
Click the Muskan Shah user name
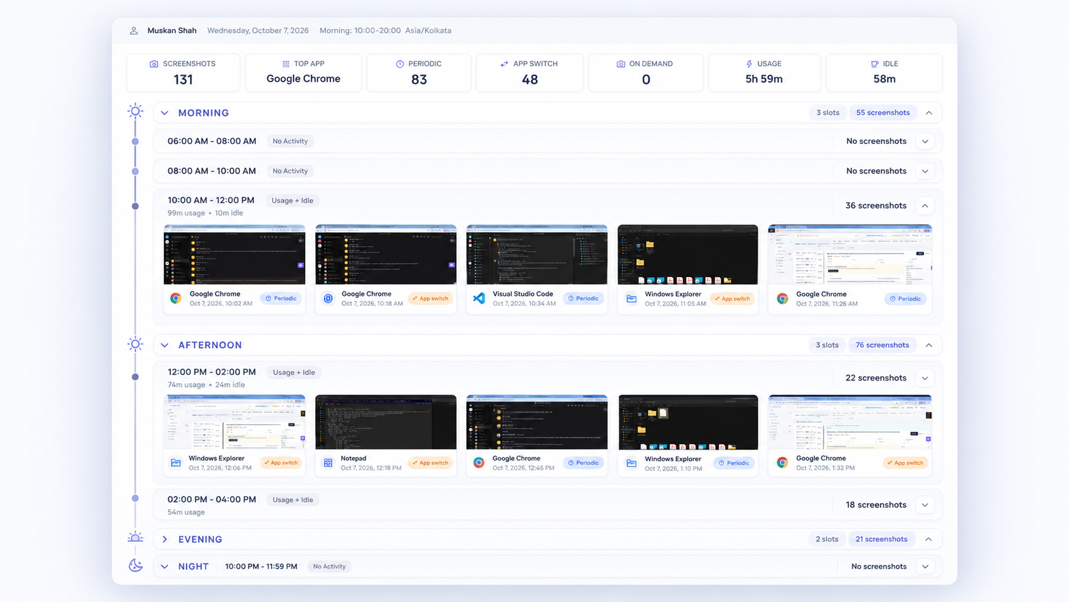tap(172, 31)
